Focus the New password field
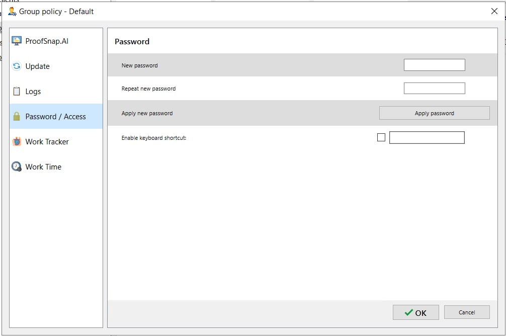The width and height of the screenshot is (506, 336). (x=434, y=65)
